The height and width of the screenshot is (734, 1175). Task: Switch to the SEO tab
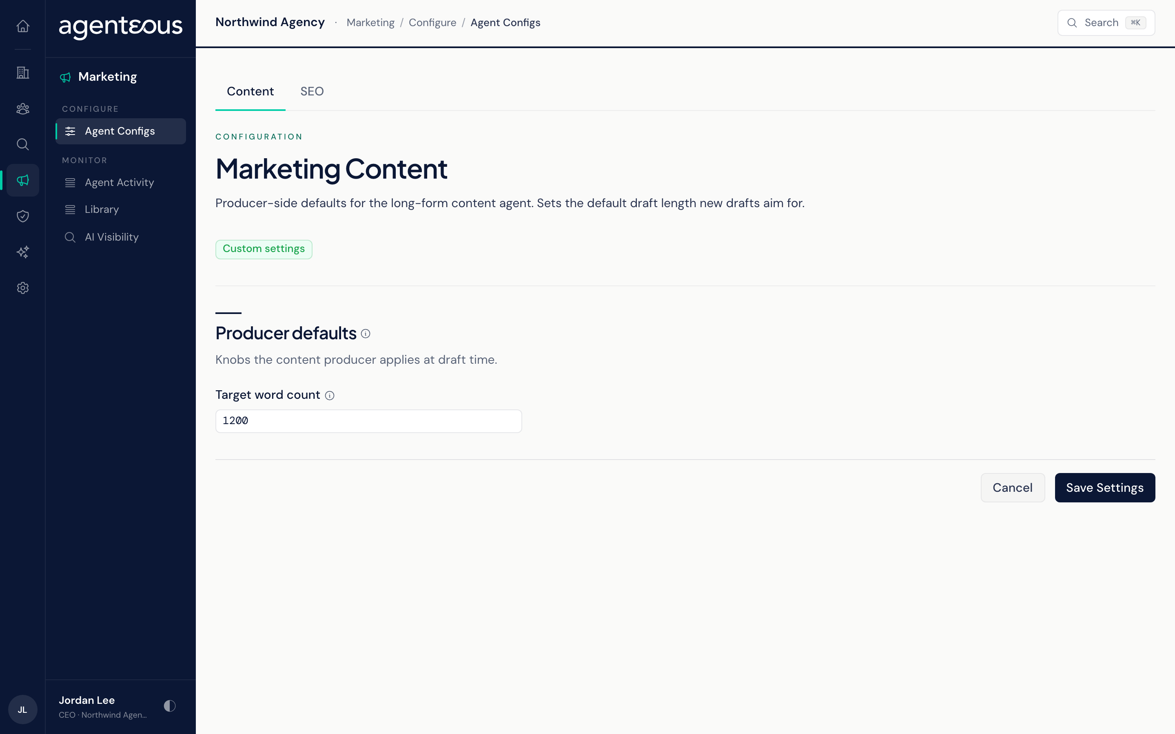pyautogui.click(x=312, y=91)
